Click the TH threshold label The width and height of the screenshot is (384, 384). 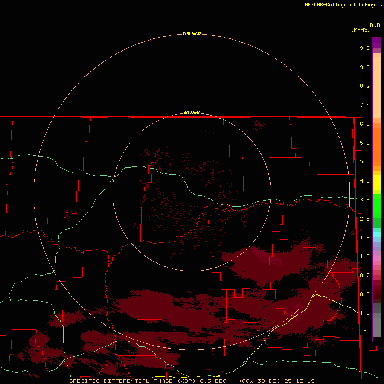click(x=367, y=332)
